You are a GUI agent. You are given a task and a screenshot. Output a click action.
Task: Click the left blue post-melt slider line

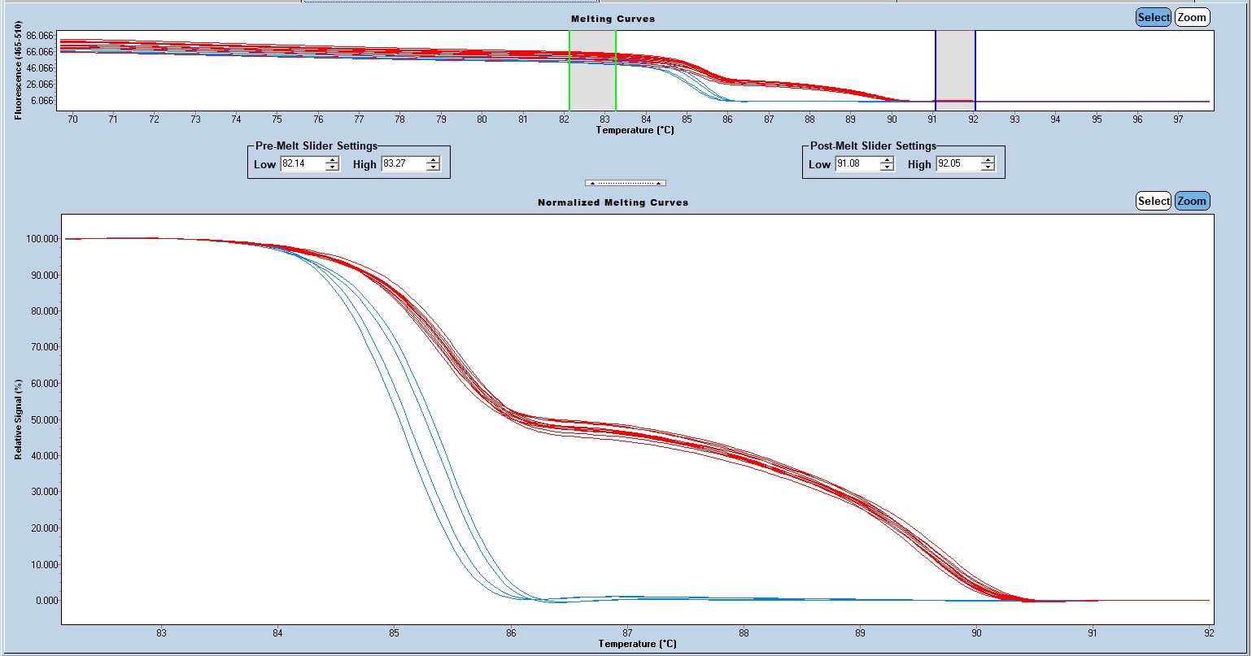click(936, 70)
